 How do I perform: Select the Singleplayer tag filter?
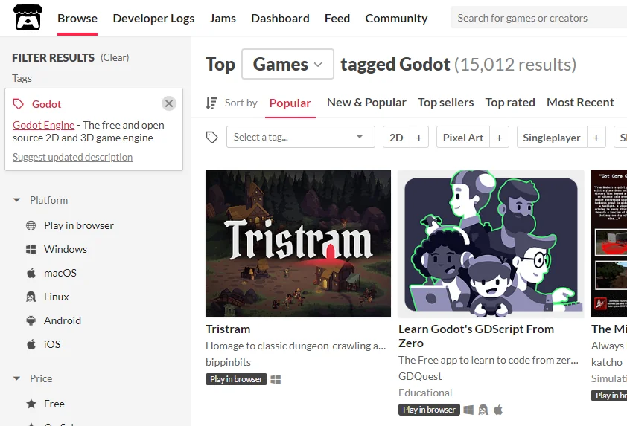point(552,138)
